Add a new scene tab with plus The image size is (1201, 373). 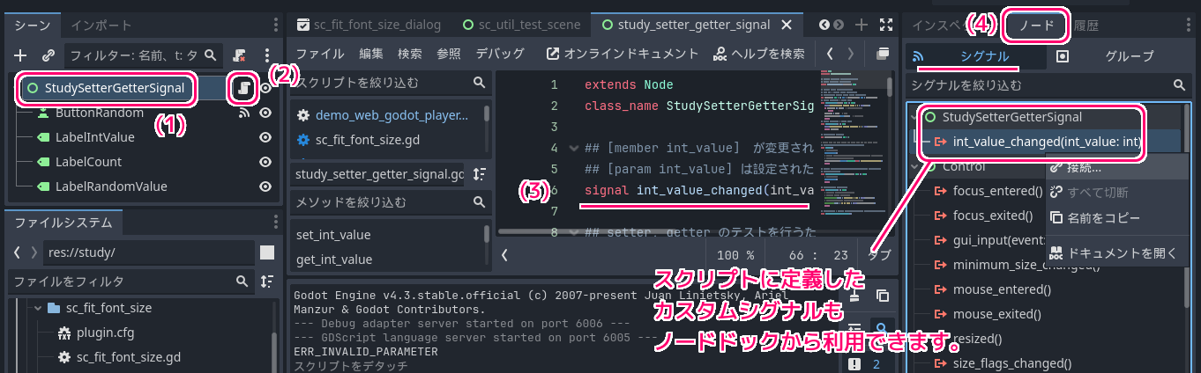862,25
